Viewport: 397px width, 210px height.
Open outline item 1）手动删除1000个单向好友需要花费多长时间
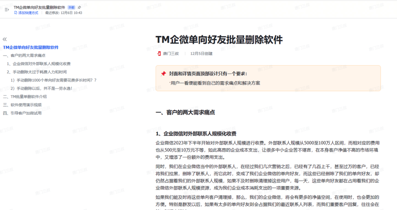tap(53, 80)
